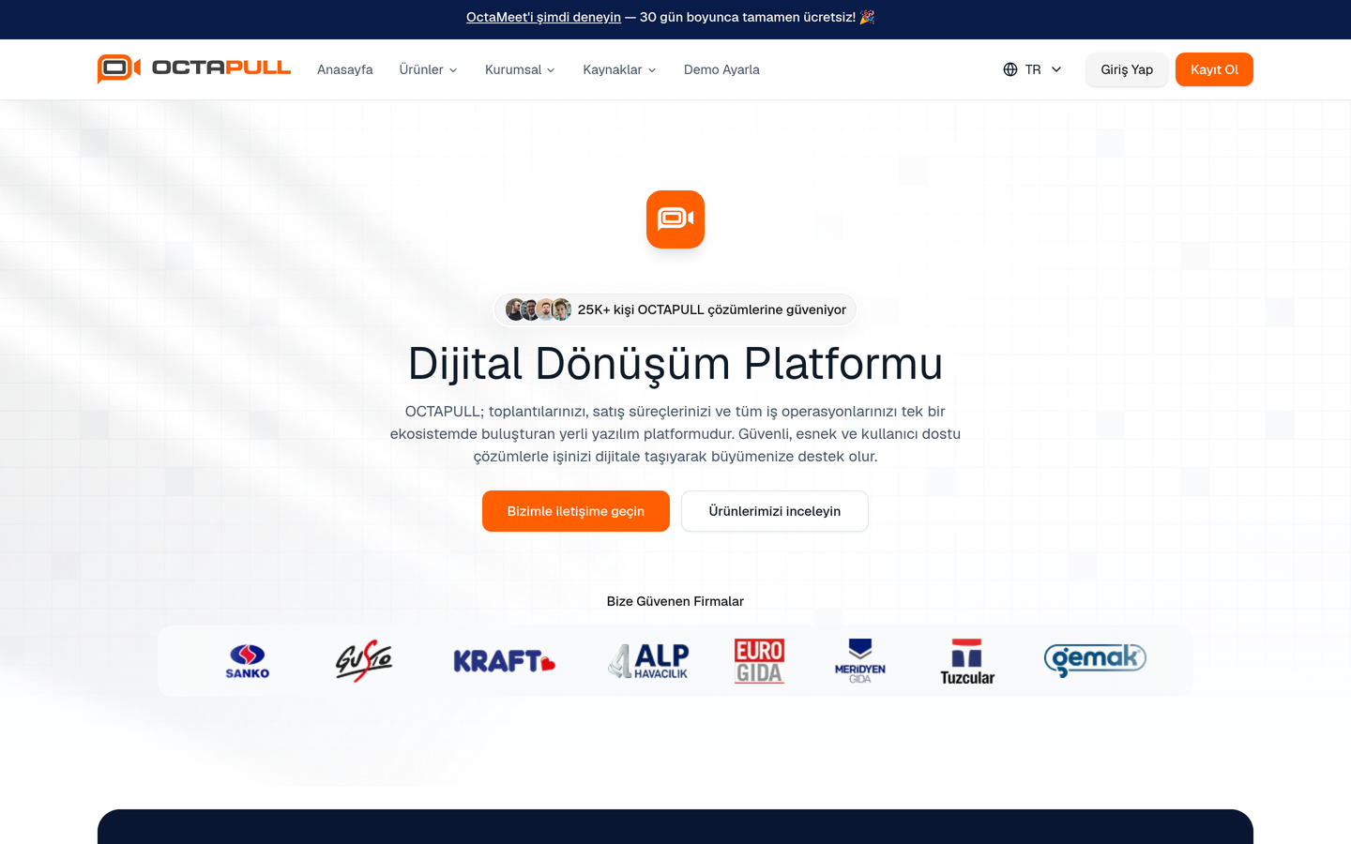Expand the Kaynaklar dropdown menu
Screen dimensions: 1351x844
[x=619, y=69]
